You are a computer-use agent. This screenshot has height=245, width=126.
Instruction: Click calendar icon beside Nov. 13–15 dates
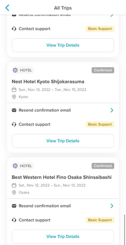coord(14,90)
